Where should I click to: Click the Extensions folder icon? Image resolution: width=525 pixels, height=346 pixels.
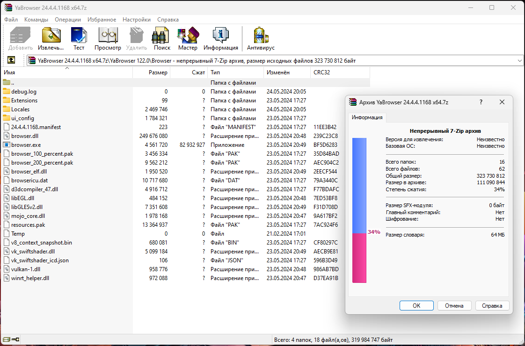point(7,101)
